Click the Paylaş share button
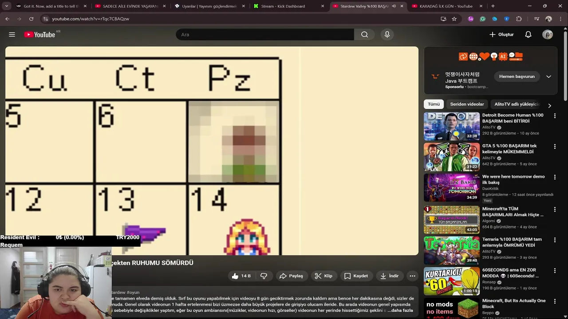The height and width of the screenshot is (319, 568). (291, 276)
